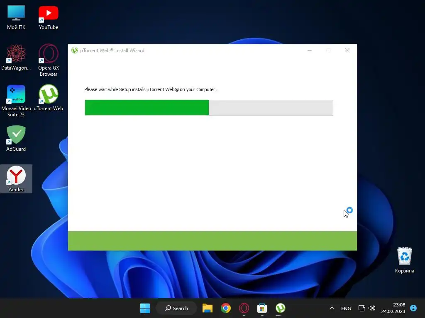Image resolution: width=425 pixels, height=318 pixels.
Task: Launch Google Chrome from the taskbar
Action: [225, 308]
